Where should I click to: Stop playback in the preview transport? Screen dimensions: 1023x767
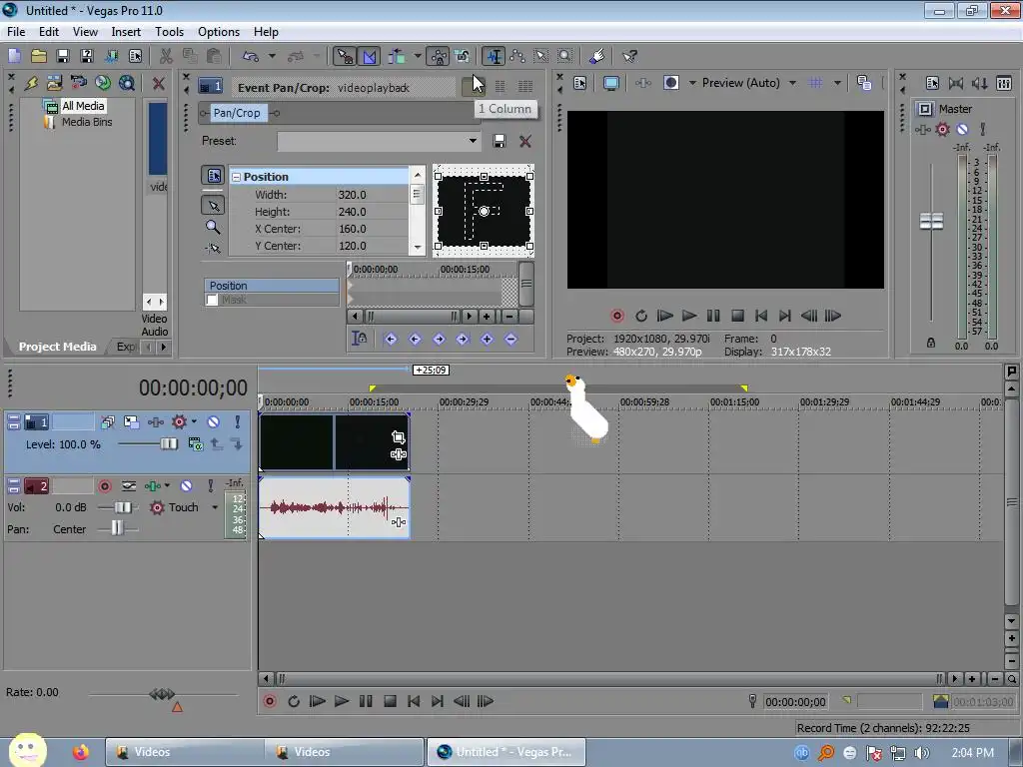737,316
